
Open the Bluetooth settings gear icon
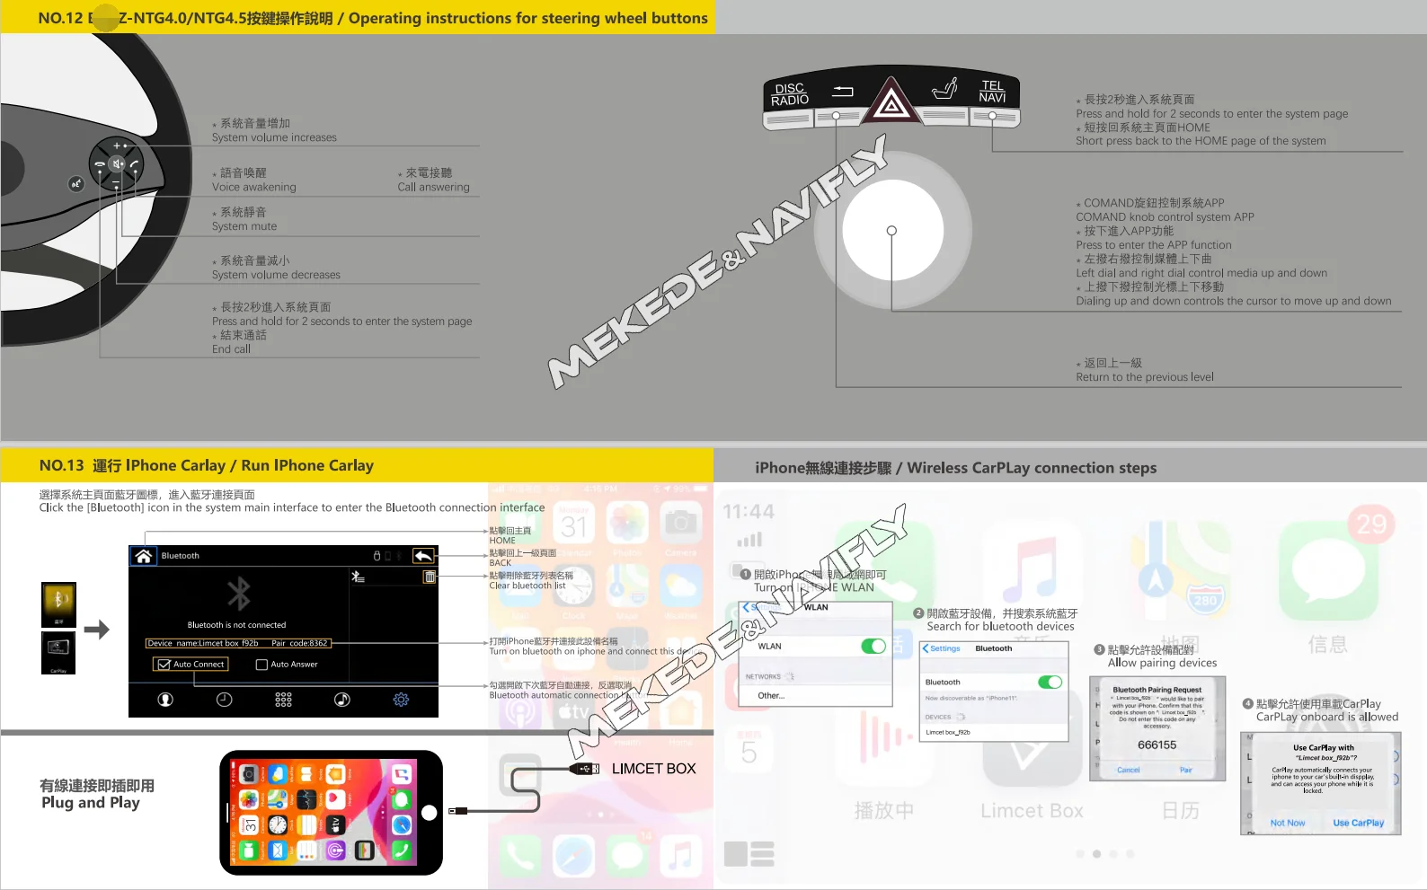pos(401,700)
